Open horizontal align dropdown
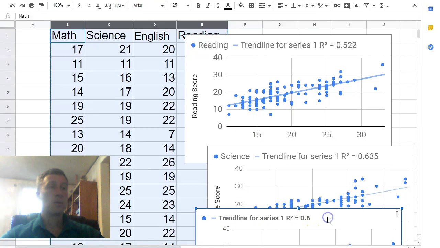The image size is (440, 248). (x=282, y=6)
